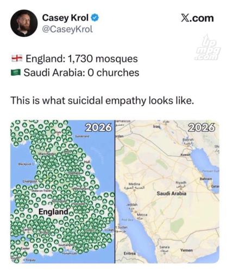Click the blue verified badge icon

point(95,18)
